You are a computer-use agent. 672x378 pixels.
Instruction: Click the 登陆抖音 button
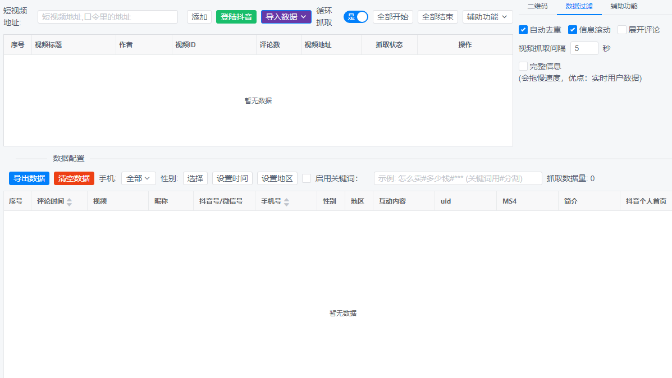[236, 17]
